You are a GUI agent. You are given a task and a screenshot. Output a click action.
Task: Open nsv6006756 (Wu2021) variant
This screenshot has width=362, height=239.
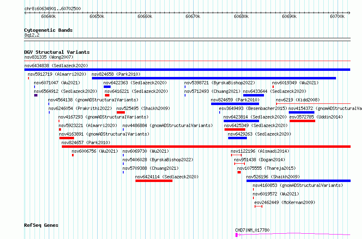point(95,151)
